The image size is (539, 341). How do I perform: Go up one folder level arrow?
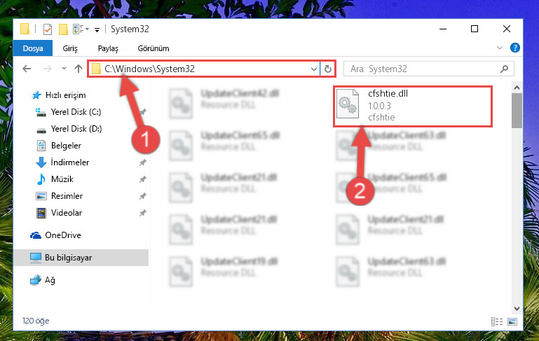79,69
